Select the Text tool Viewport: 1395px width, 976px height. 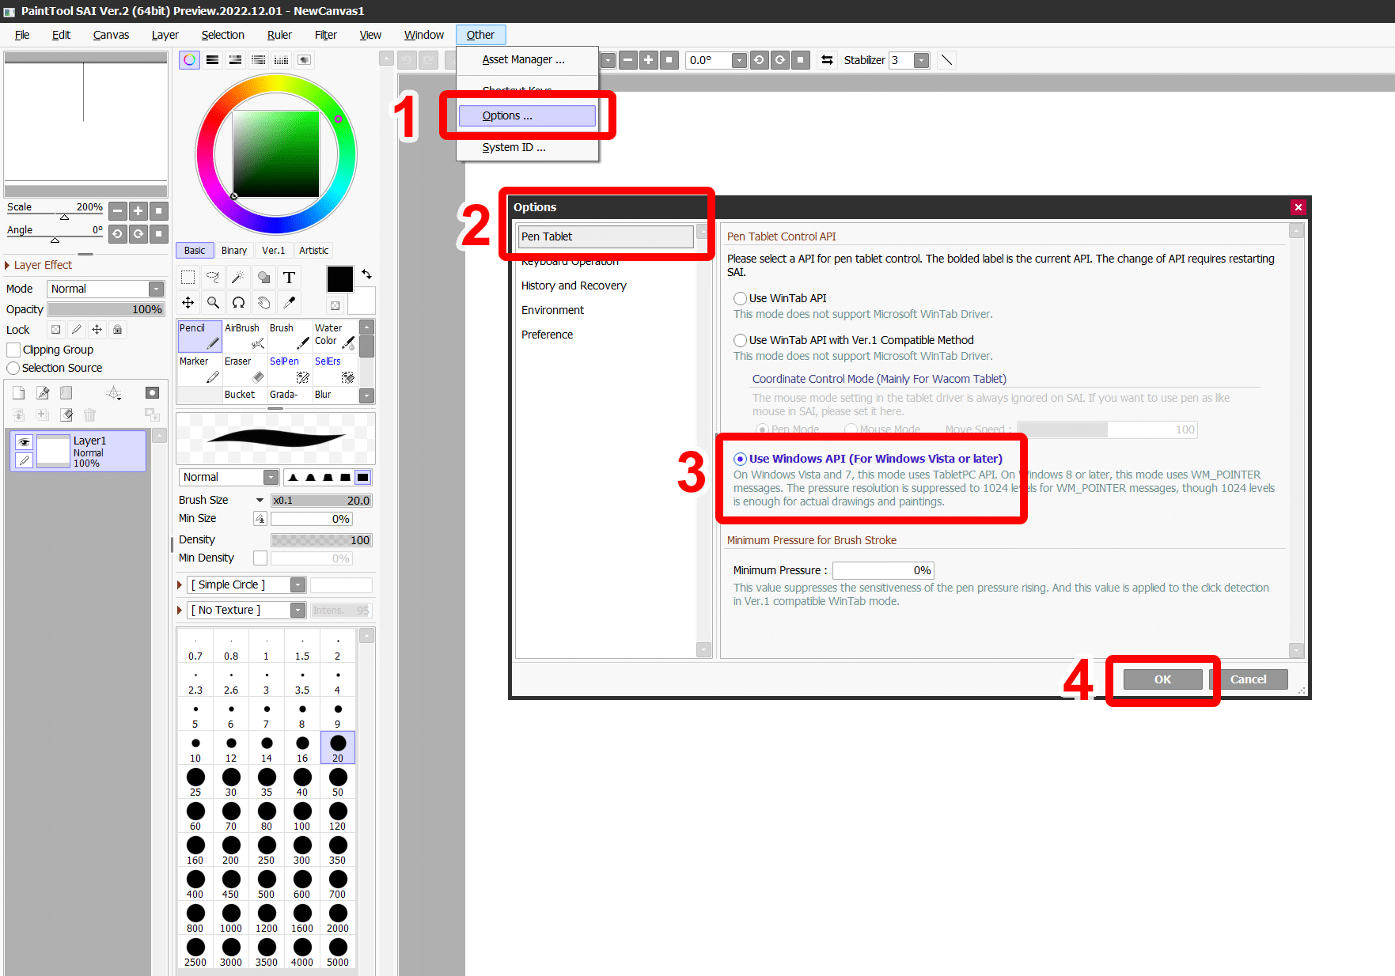(x=289, y=278)
